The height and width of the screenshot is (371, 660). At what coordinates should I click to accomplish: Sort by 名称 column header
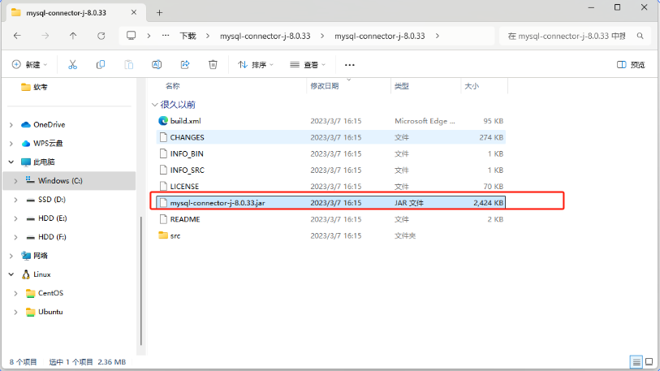coord(173,86)
